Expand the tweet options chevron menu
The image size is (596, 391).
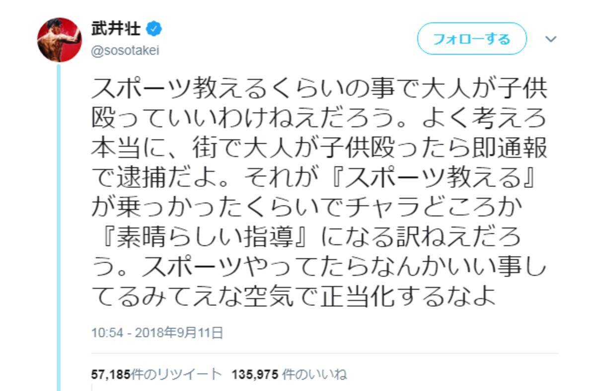[551, 39]
